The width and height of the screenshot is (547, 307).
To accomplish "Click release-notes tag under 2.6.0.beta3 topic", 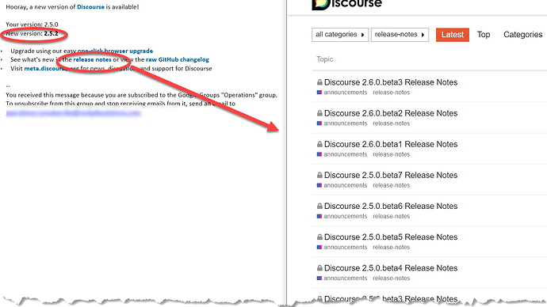I will [x=391, y=93].
